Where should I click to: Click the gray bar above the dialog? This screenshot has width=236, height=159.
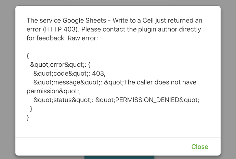tap(119, 0)
